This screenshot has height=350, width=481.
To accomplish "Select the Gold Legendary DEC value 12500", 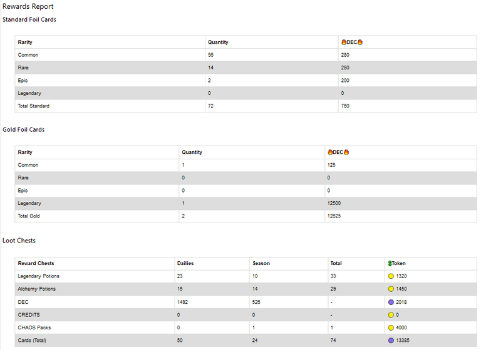I will click(x=334, y=203).
